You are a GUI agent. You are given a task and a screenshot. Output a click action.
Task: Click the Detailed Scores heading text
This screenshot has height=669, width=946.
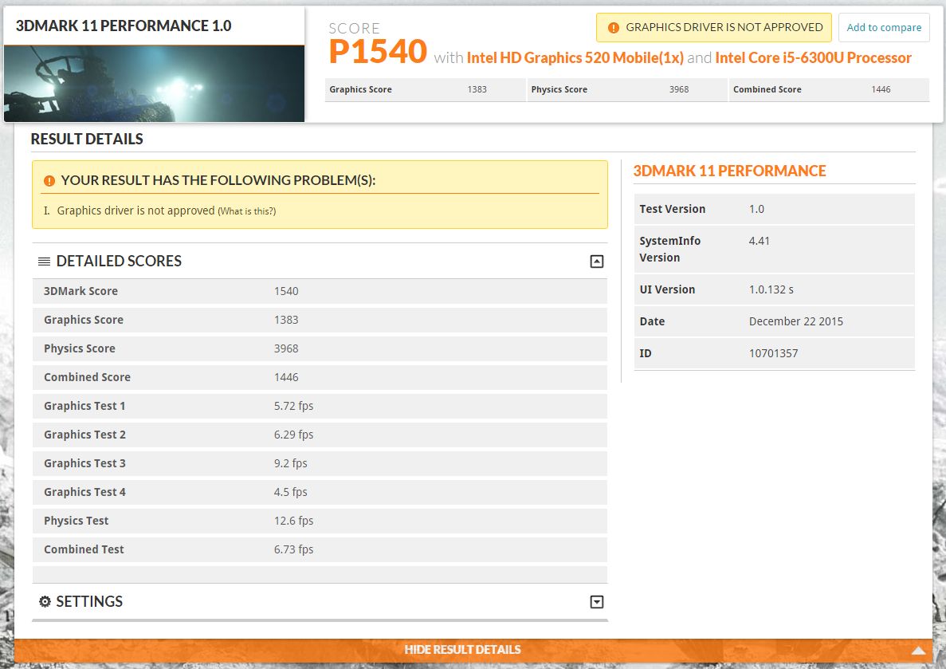pos(119,262)
